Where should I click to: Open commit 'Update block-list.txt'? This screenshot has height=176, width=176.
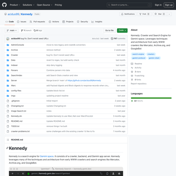tap(56, 91)
